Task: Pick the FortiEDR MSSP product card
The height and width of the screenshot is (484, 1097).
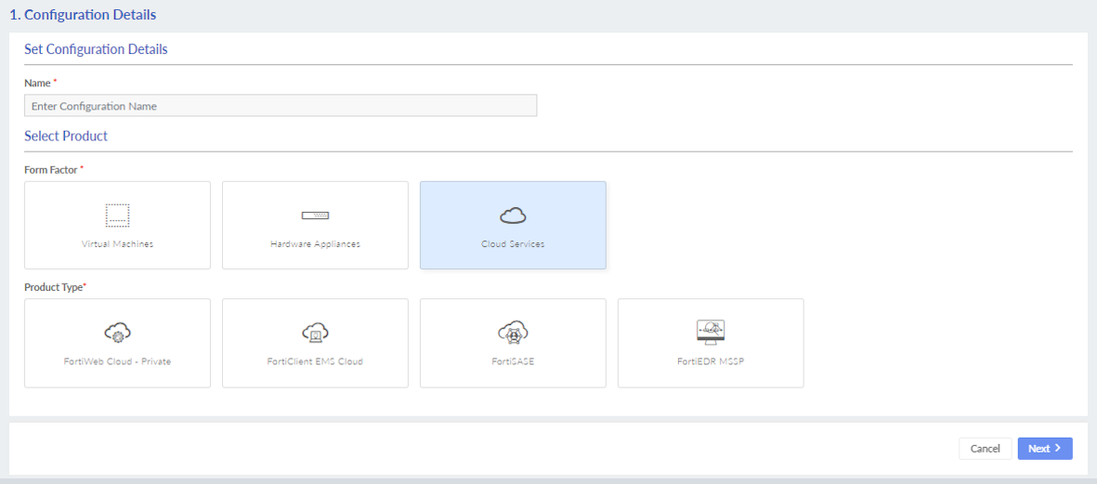Action: click(x=711, y=343)
